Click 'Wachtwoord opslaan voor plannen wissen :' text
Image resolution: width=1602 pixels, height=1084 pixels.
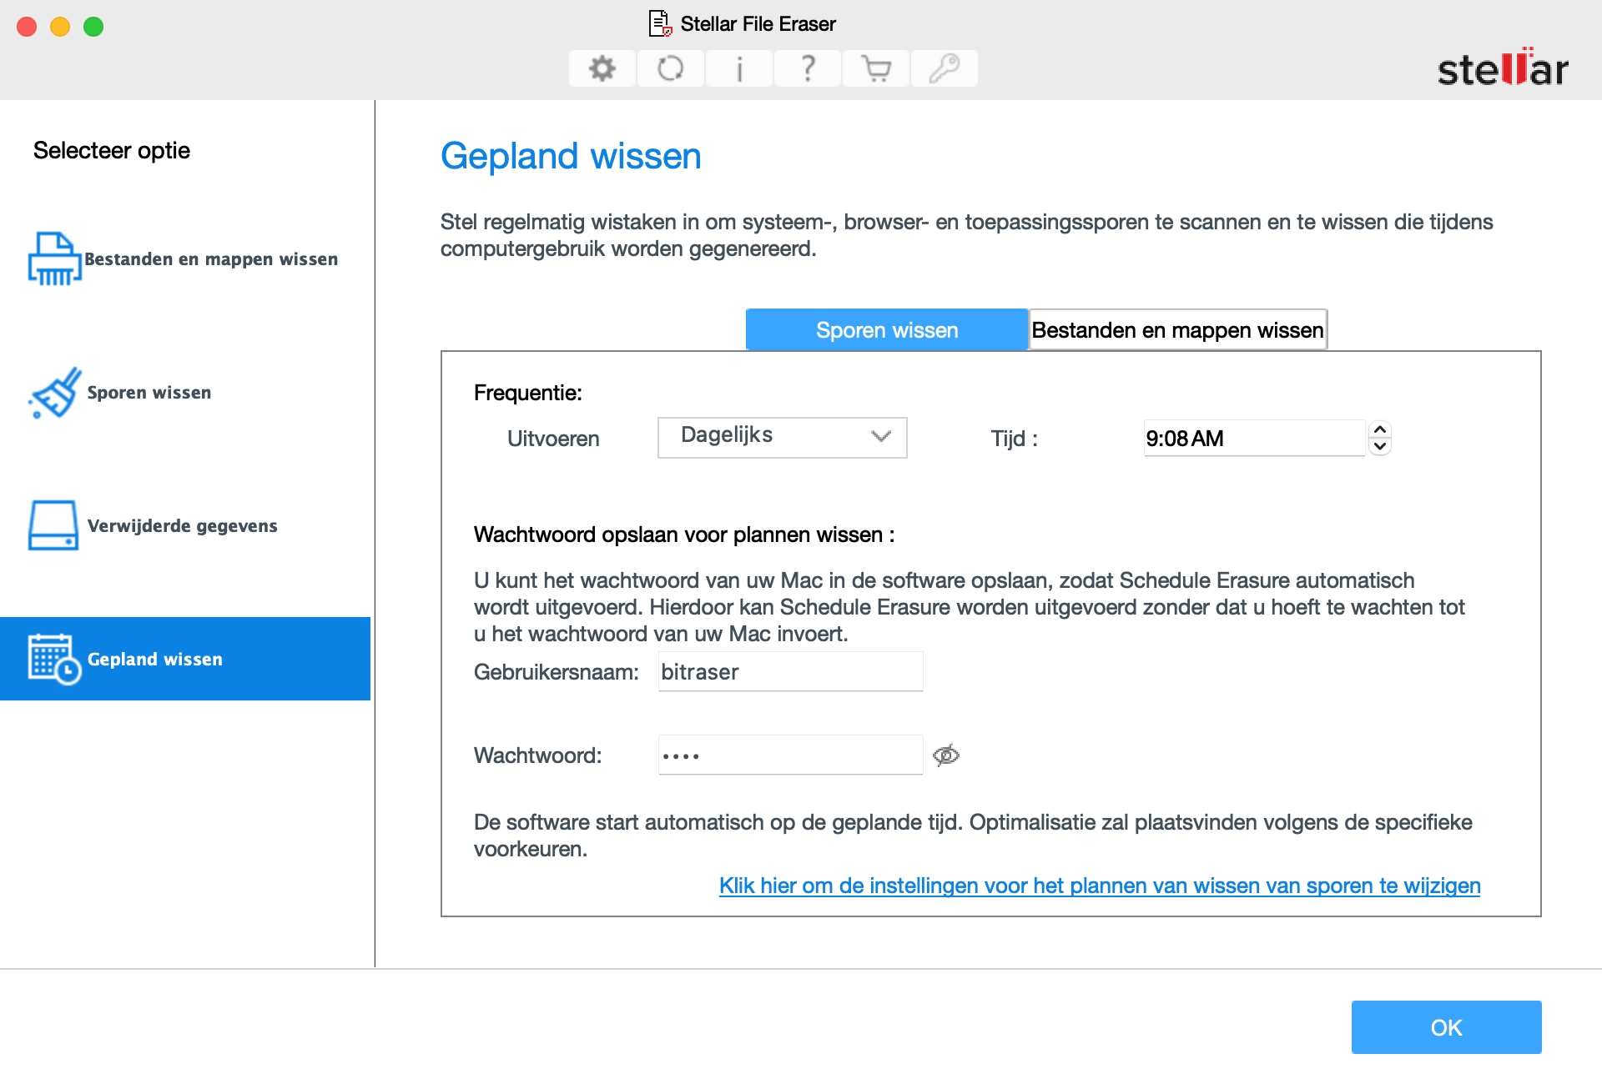tap(684, 534)
